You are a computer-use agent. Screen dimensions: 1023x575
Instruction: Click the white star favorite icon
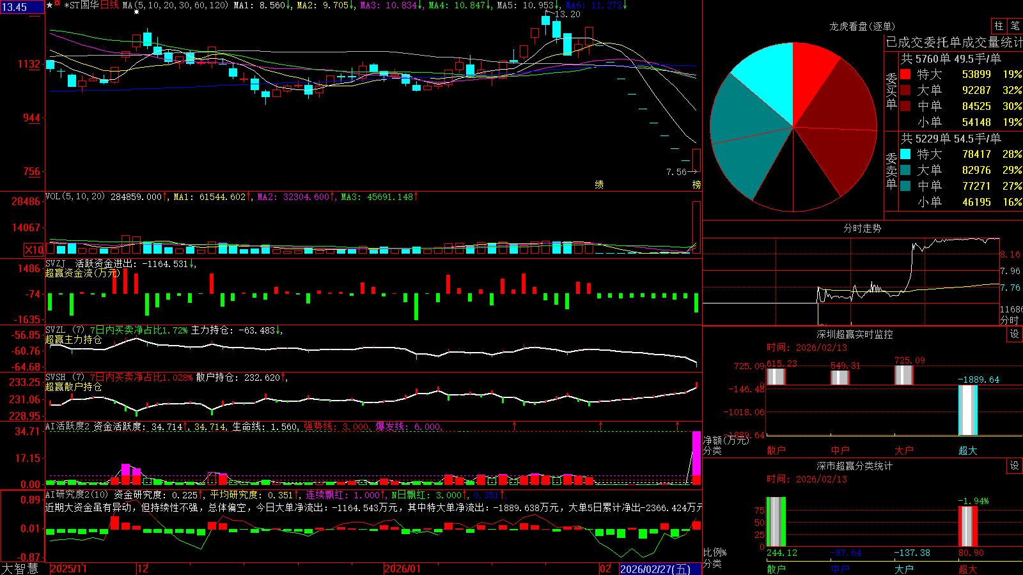tap(49, 5)
